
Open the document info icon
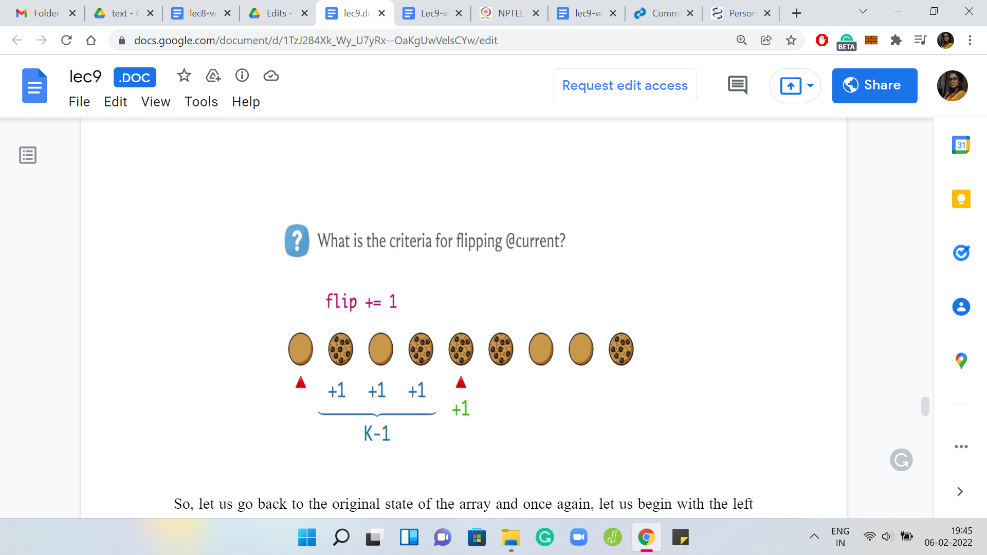point(242,76)
